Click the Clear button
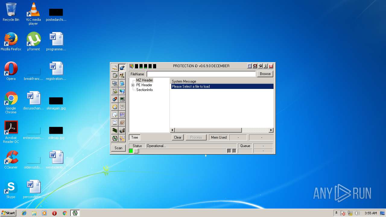Screen dimensions: 386x217 click(x=178, y=137)
